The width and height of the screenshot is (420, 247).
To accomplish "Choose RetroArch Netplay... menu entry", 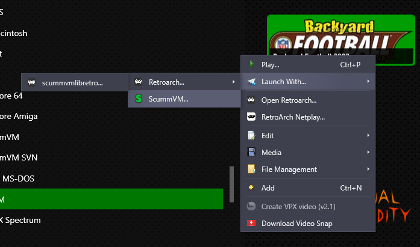I will (x=308, y=117).
